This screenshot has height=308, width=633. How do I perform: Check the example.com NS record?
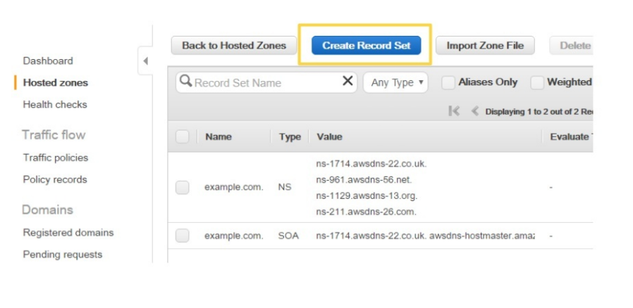point(182,187)
